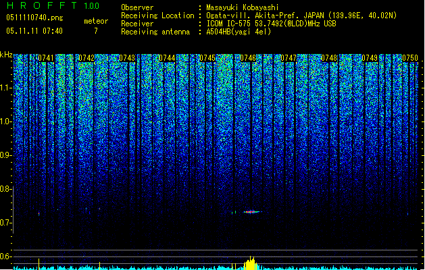The width and height of the screenshot is (425, 270).
Task: Select the ICOM IC-575 receiver description
Action: [271, 24]
